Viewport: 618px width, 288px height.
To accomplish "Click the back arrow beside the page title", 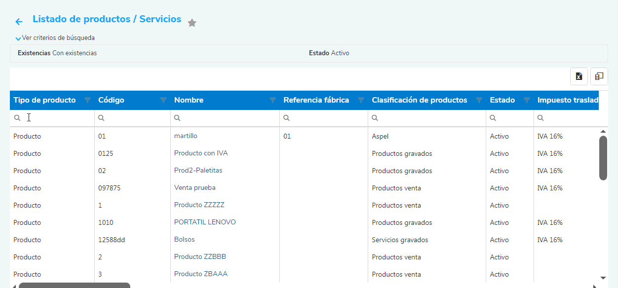I will [18, 21].
